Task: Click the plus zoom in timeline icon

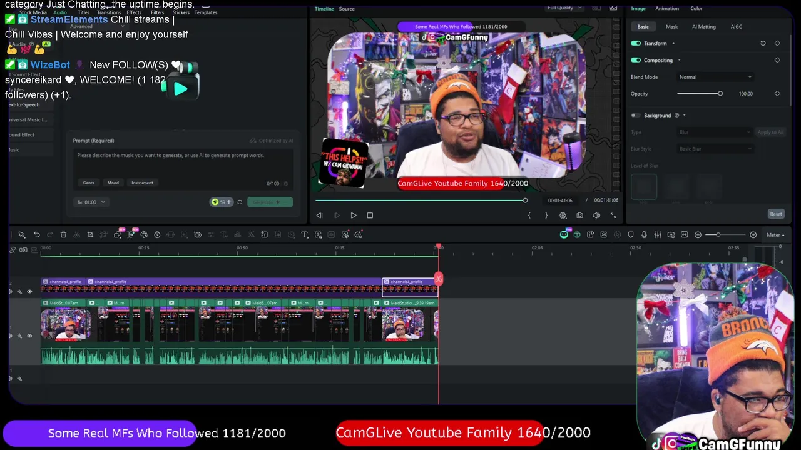Action: click(x=753, y=235)
